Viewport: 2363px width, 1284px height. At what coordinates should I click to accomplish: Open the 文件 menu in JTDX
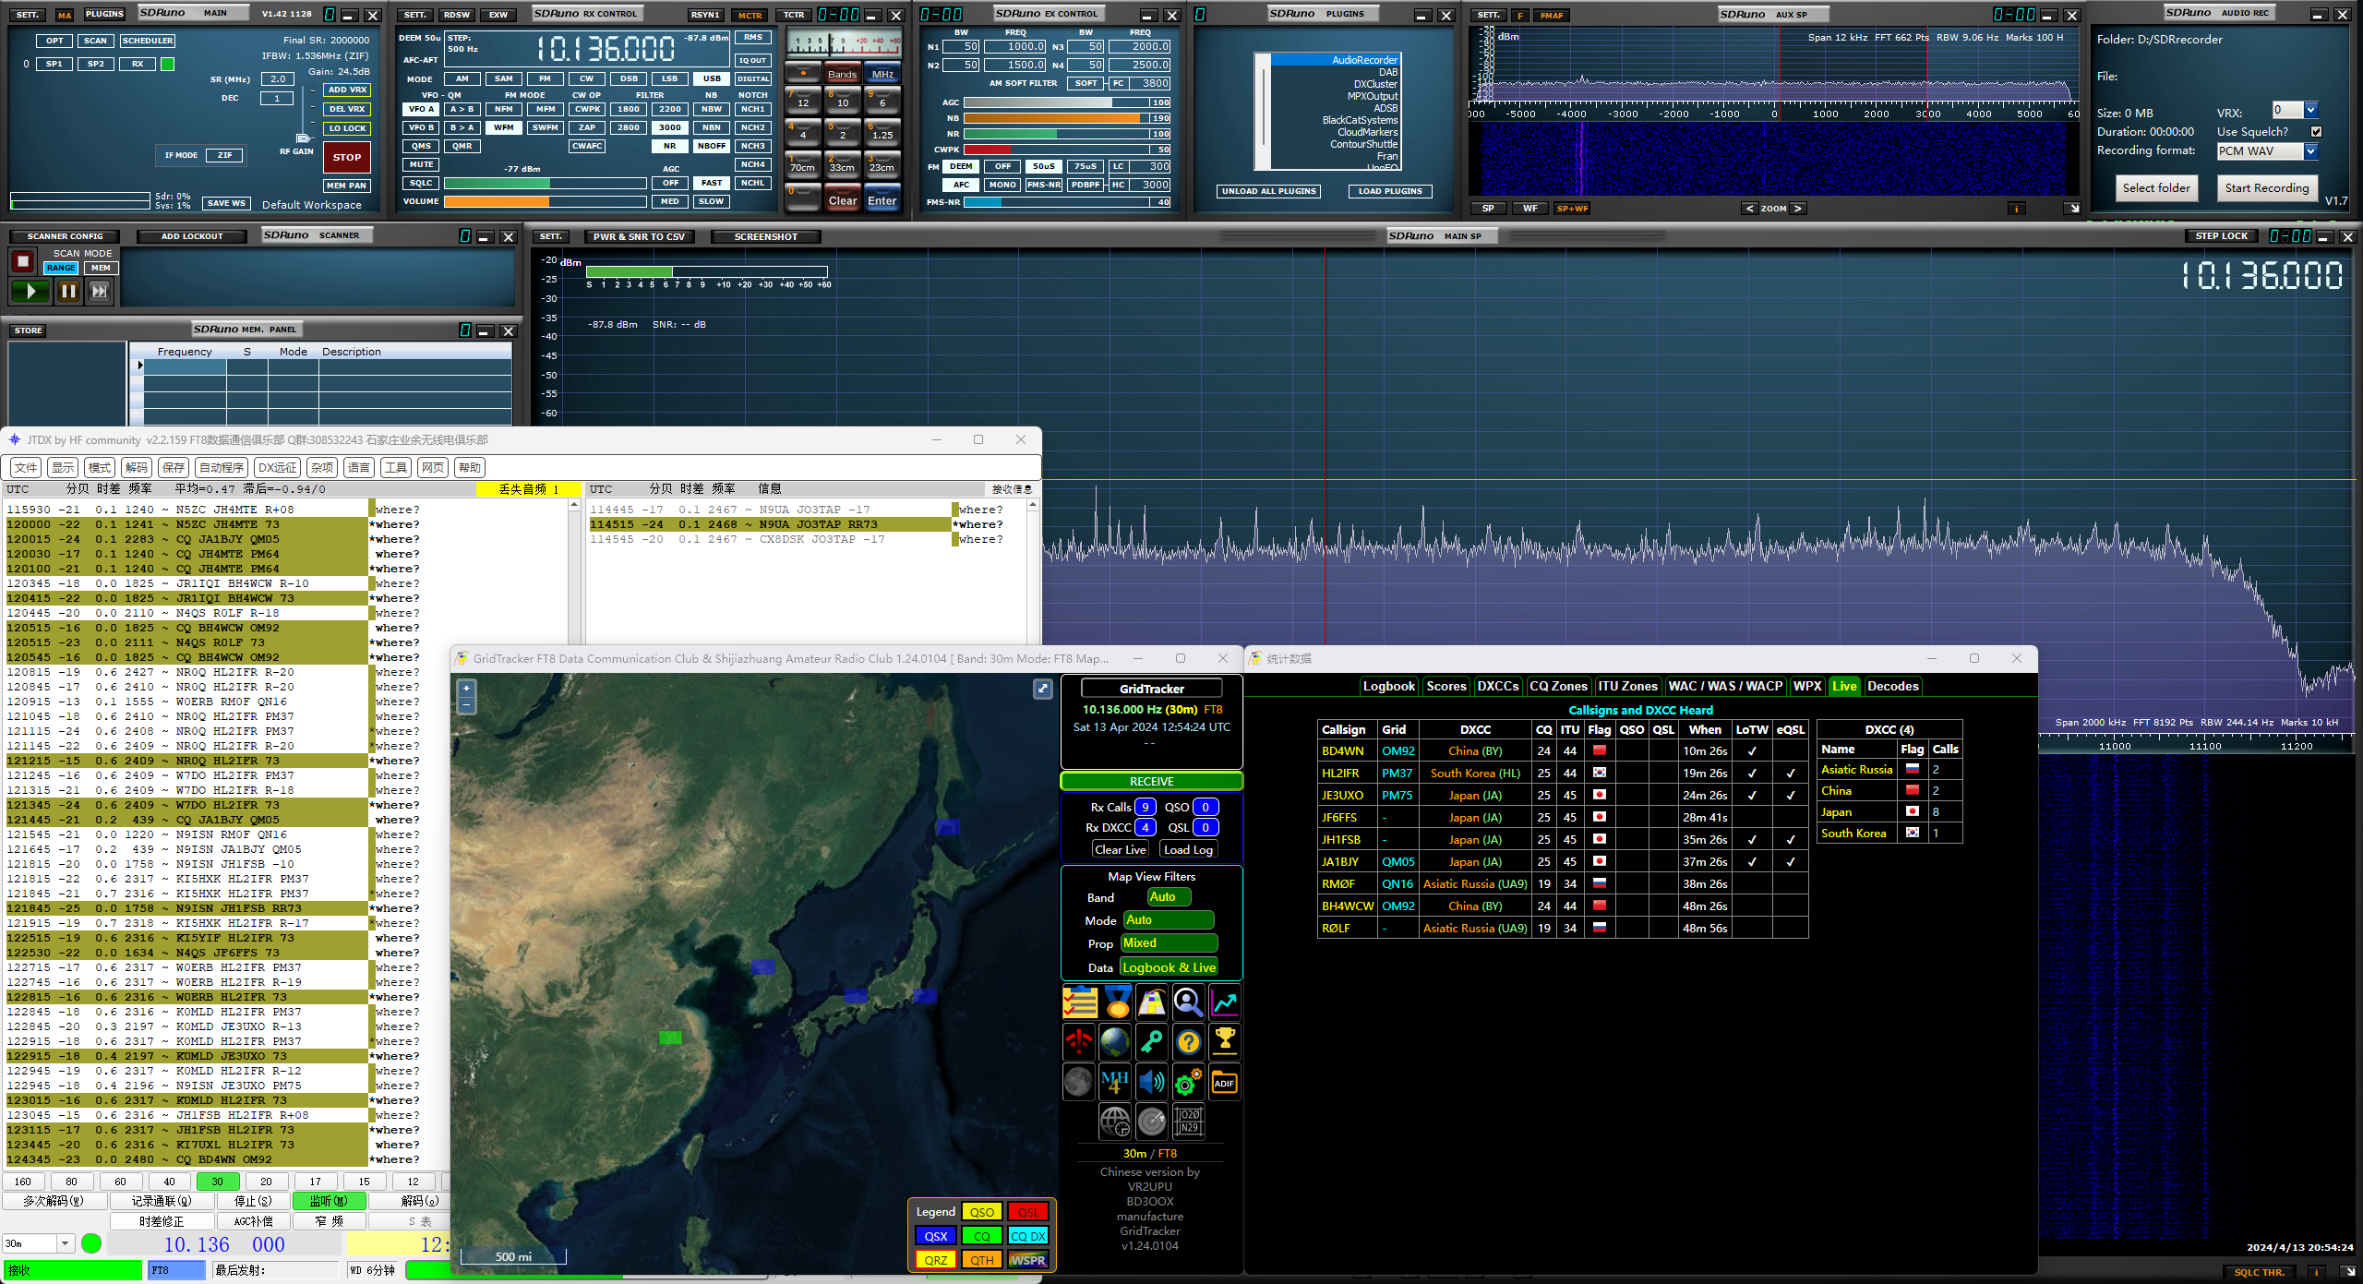point(27,468)
